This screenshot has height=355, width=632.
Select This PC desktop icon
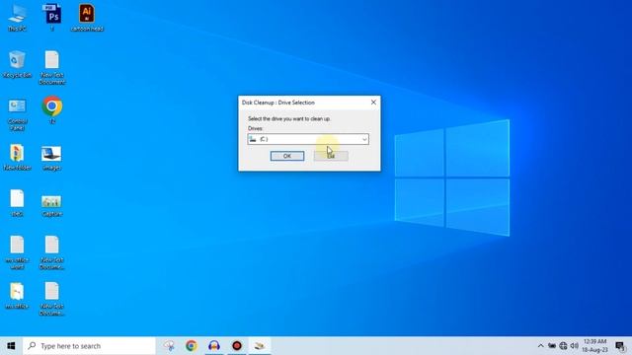pos(18,18)
